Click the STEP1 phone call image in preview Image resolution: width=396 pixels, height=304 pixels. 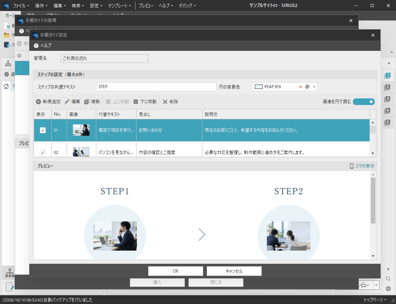pyautogui.click(x=115, y=236)
